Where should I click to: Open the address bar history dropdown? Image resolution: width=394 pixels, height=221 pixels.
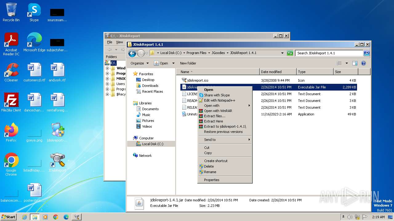pyautogui.click(x=282, y=53)
